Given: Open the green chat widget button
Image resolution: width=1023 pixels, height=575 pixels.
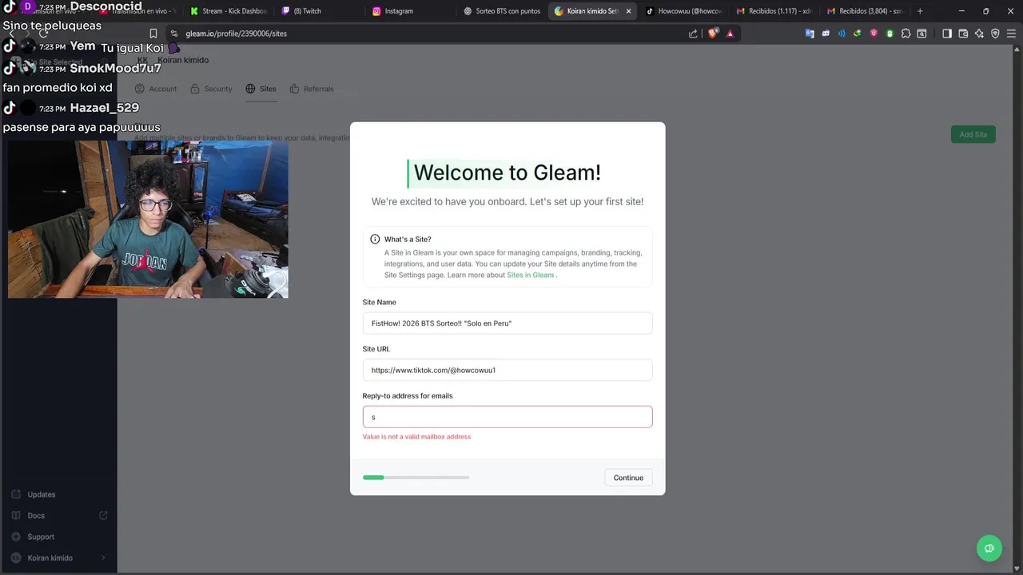Looking at the screenshot, I should click(989, 548).
